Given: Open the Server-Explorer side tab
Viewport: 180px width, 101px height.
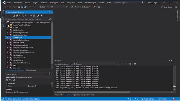Looking at the screenshot, I should pyautogui.click(x=3, y=16).
